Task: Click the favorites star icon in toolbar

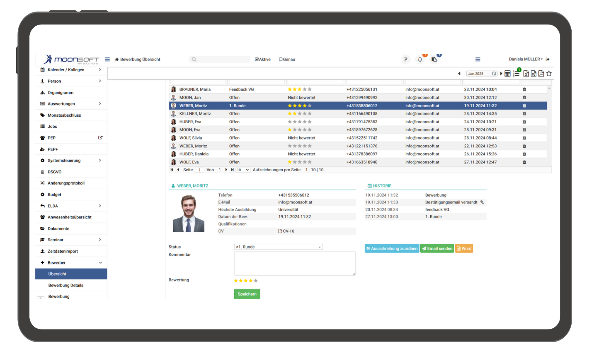Action: 549,74
